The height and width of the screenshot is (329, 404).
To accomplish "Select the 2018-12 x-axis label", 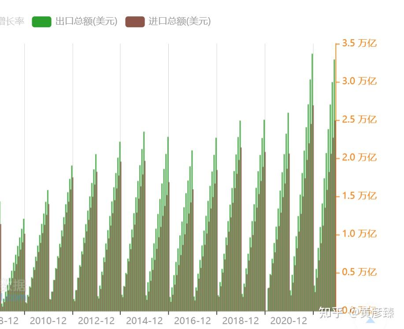I will click(241, 321).
